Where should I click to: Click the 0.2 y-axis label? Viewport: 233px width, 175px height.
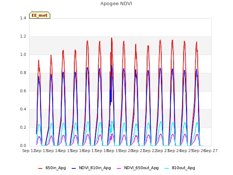click(x=23, y=127)
